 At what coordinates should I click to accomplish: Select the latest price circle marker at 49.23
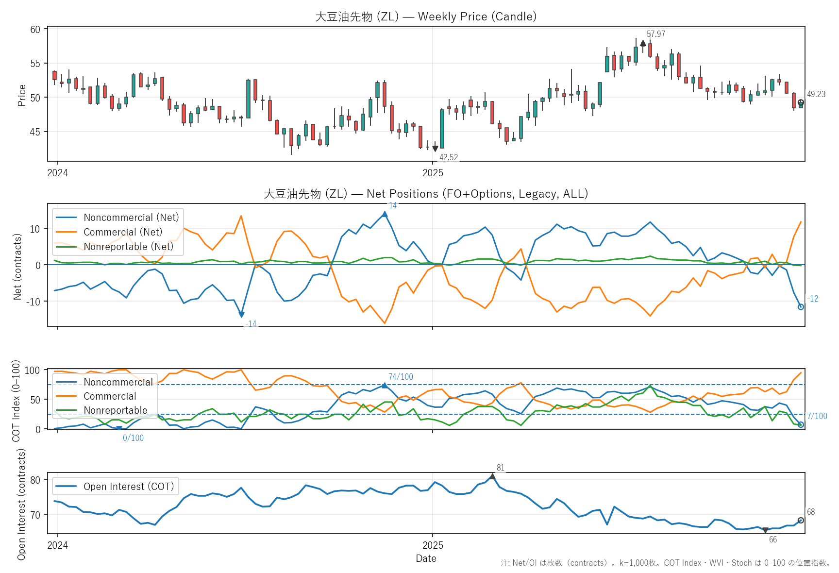click(x=801, y=102)
